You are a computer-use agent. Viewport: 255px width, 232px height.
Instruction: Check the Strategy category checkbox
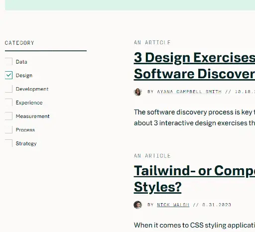click(x=8, y=143)
